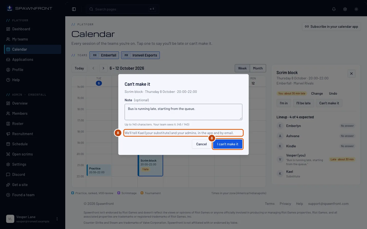The image size is (367, 229).
Task: Click the Change link
Action: click(317, 93)
